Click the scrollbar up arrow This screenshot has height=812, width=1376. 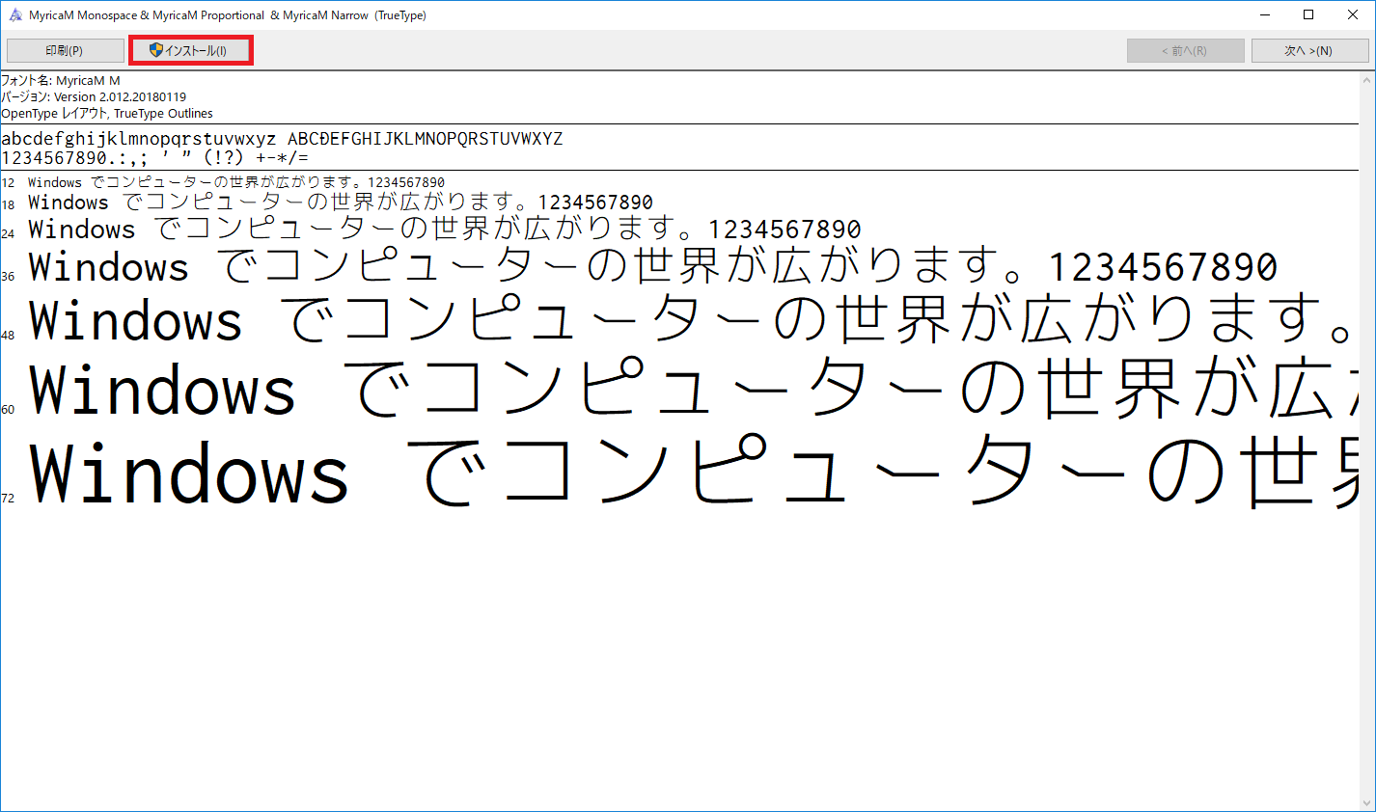pyautogui.click(x=1366, y=79)
